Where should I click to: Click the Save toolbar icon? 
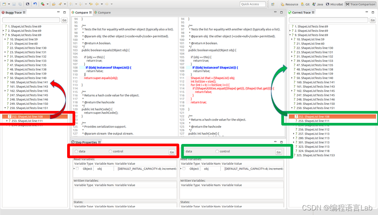(14, 4)
